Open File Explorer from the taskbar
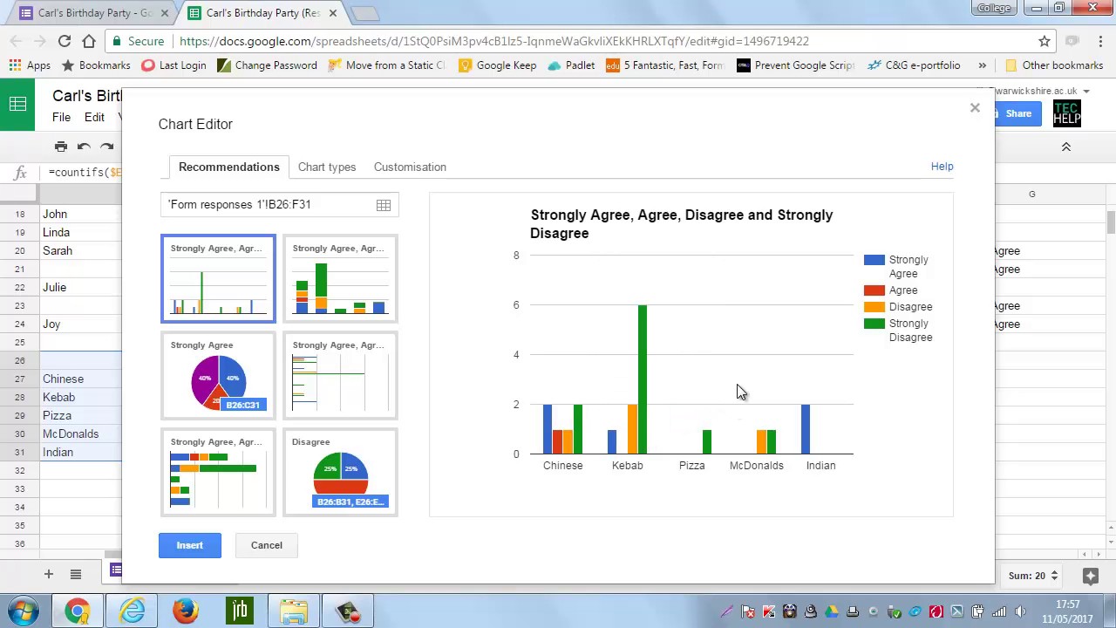 294,611
